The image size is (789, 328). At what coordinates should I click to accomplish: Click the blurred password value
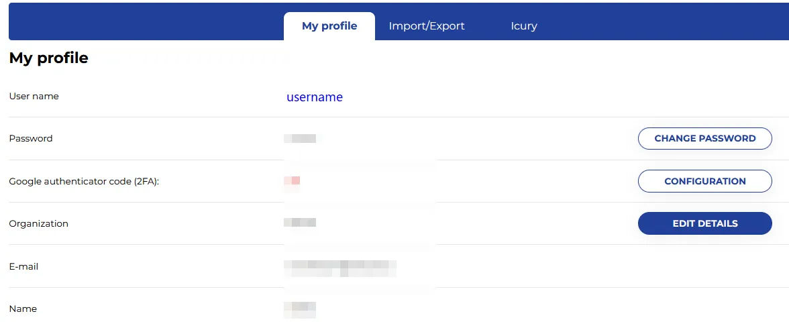pos(300,139)
